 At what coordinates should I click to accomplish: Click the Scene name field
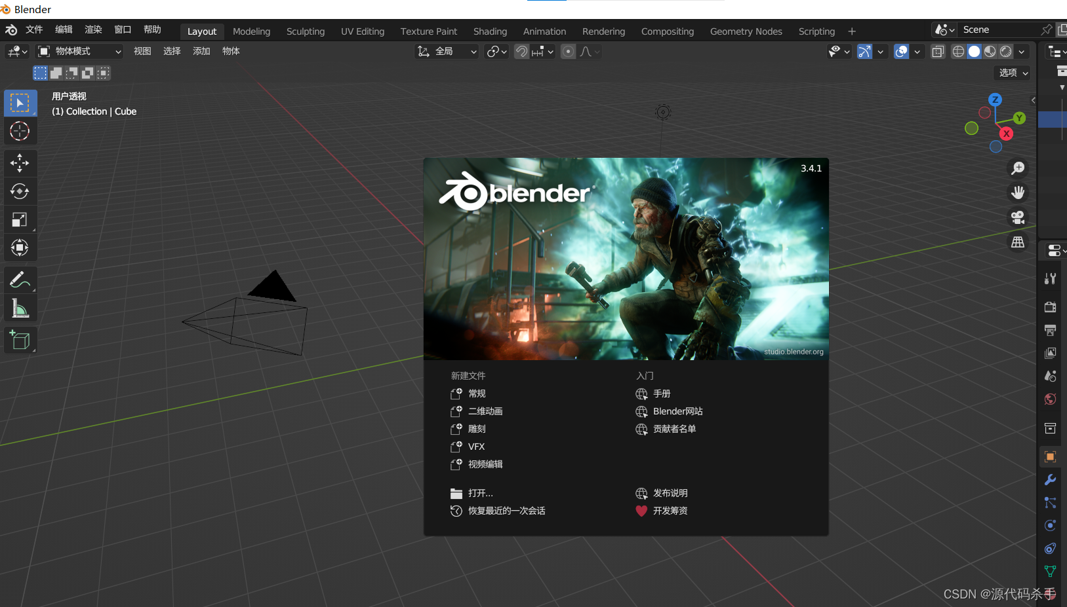pos(999,30)
